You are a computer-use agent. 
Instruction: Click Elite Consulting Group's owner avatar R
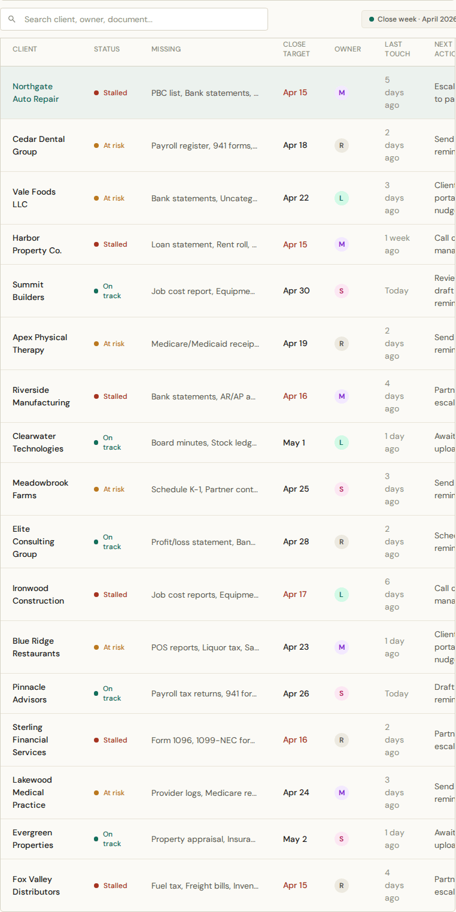point(342,542)
